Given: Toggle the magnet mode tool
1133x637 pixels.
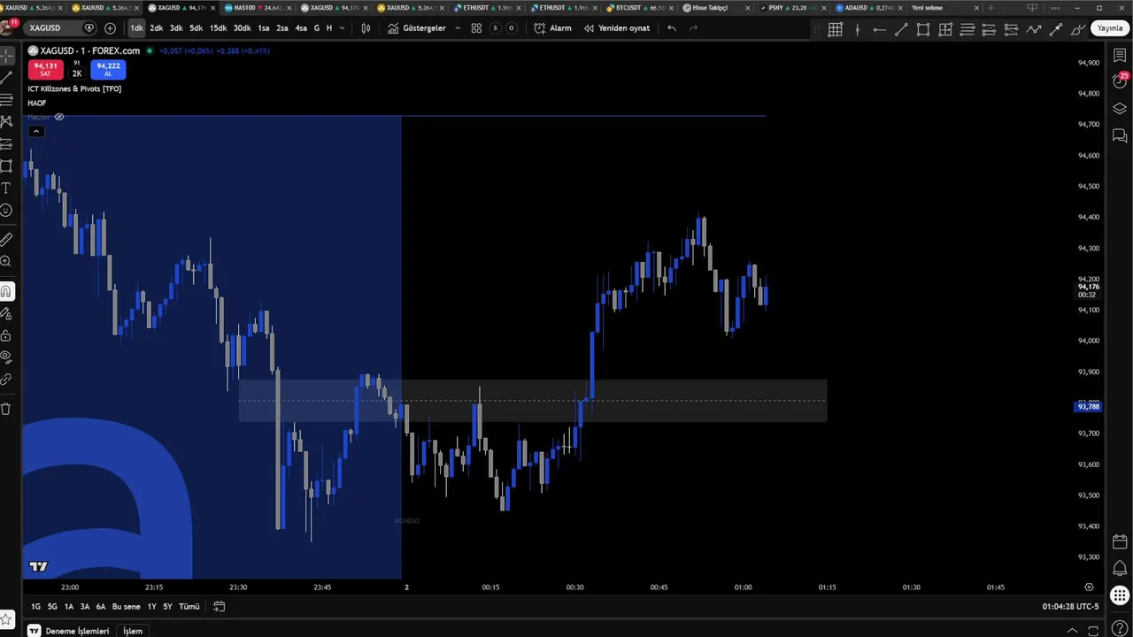Looking at the screenshot, I should (6, 291).
